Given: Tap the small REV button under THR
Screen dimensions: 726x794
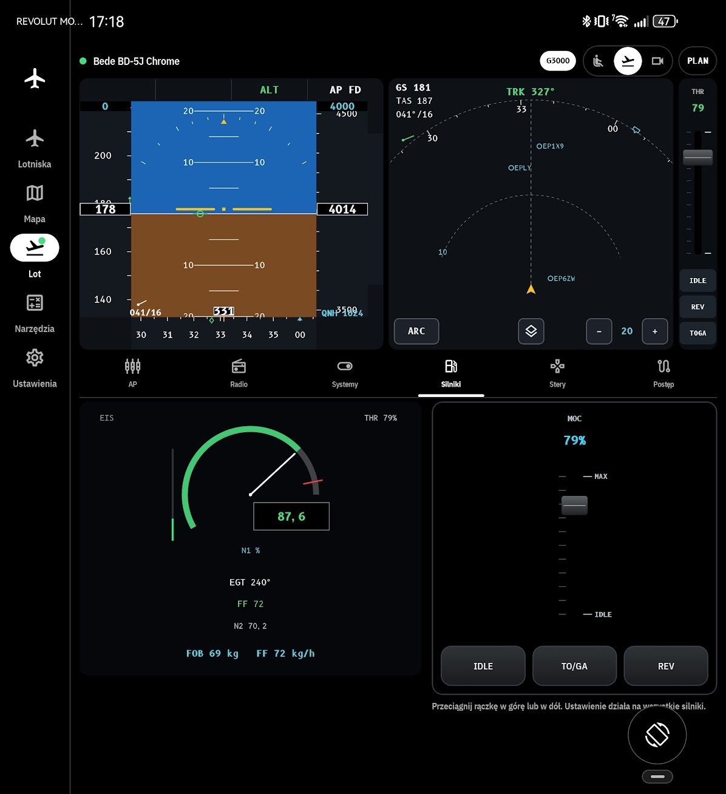Looking at the screenshot, I should pos(697,307).
